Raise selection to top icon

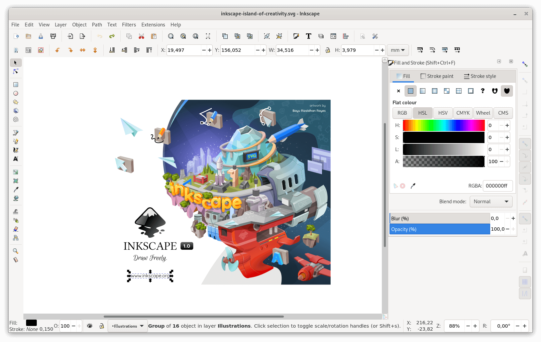tap(149, 50)
